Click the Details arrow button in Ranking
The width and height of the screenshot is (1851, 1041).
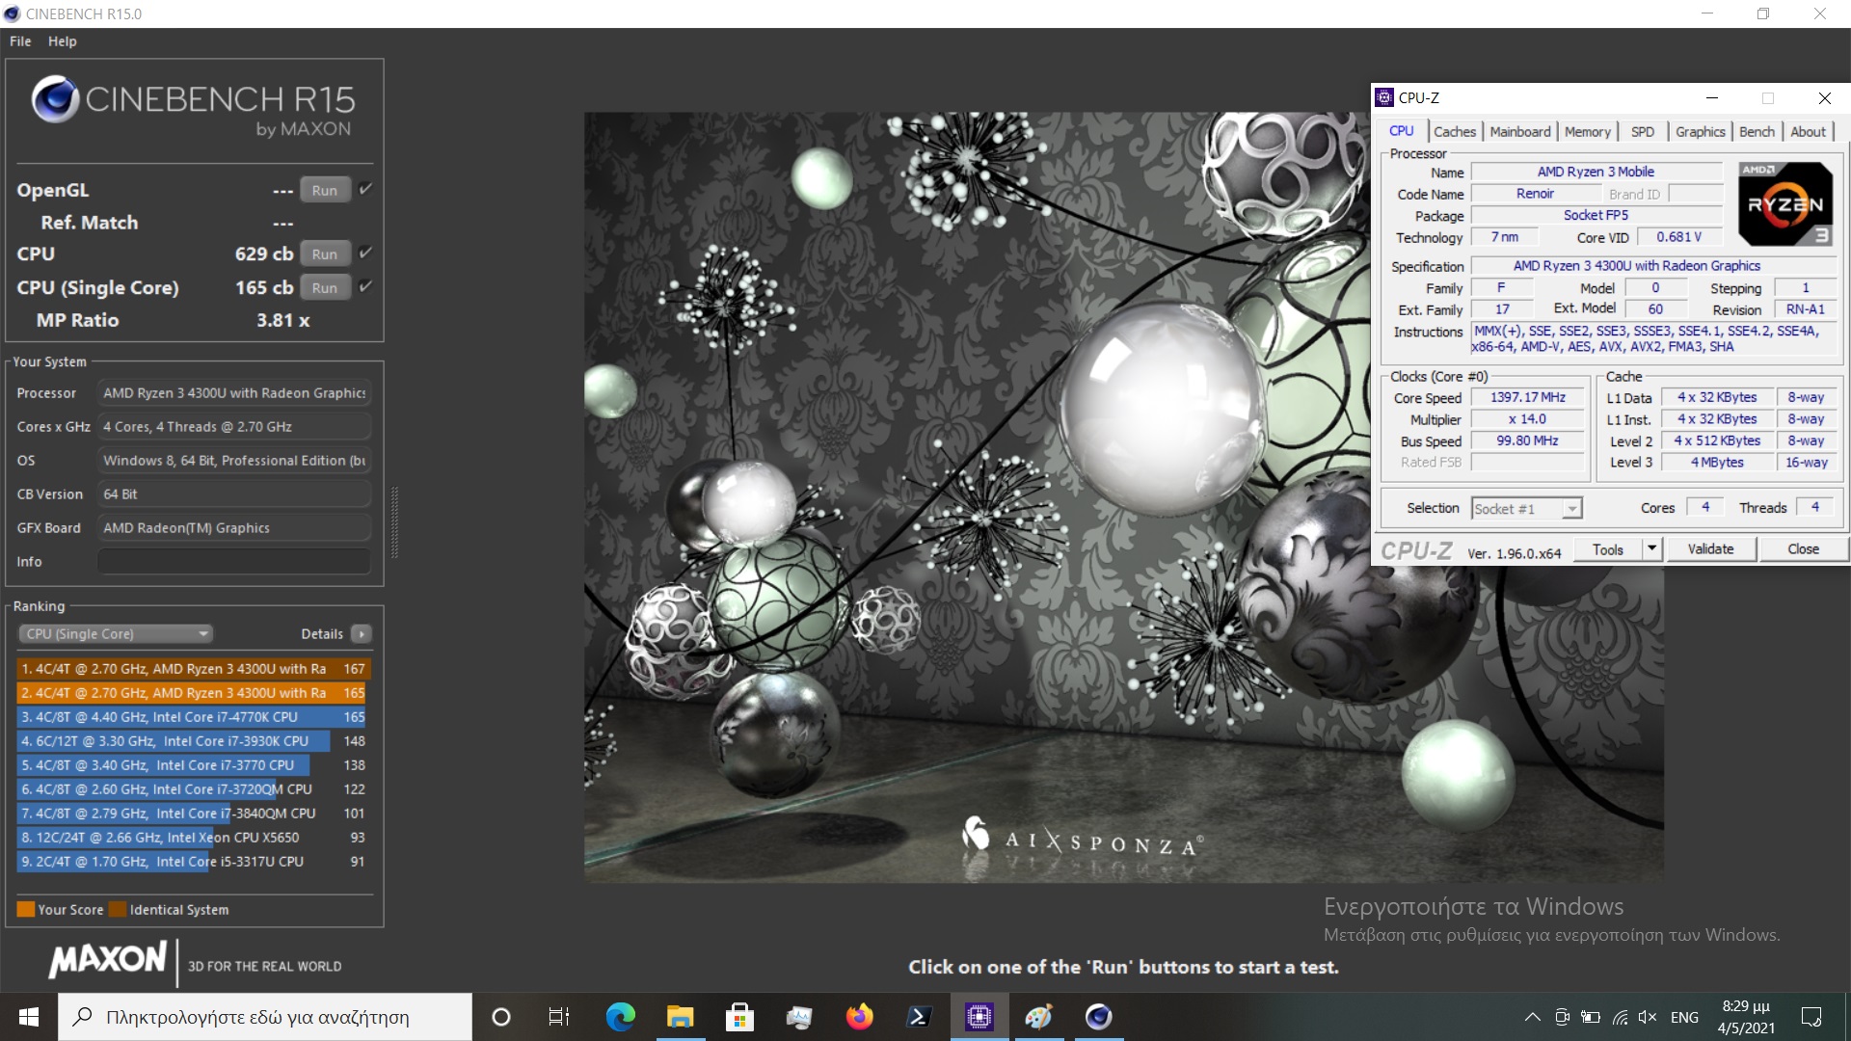pyautogui.click(x=362, y=633)
